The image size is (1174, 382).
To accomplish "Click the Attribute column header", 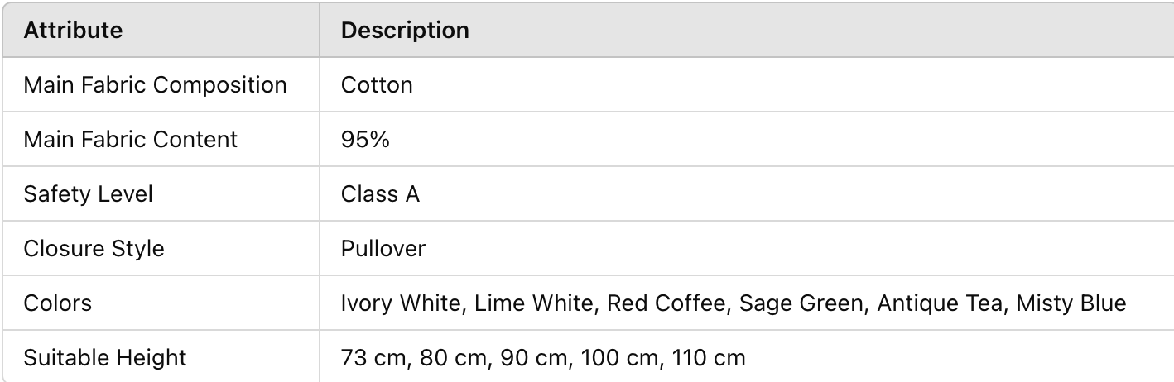I will click(73, 31).
